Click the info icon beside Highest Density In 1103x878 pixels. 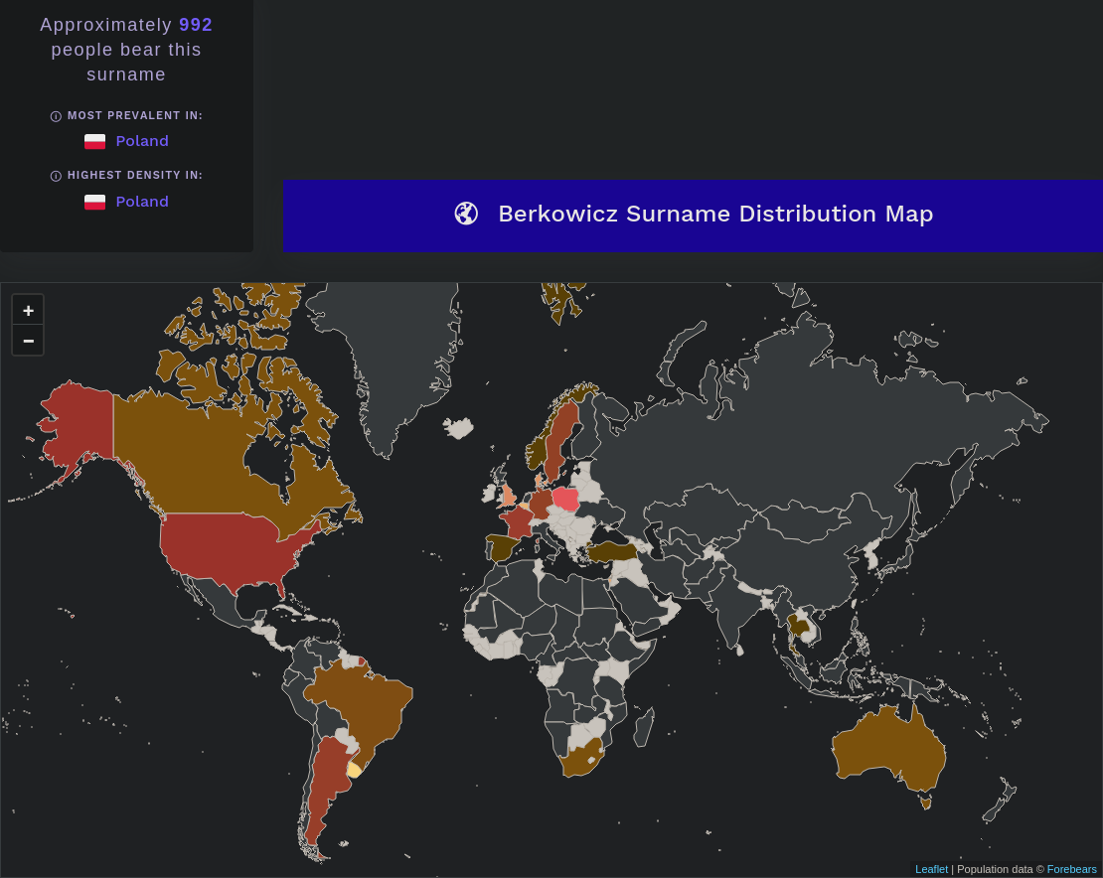(x=56, y=176)
